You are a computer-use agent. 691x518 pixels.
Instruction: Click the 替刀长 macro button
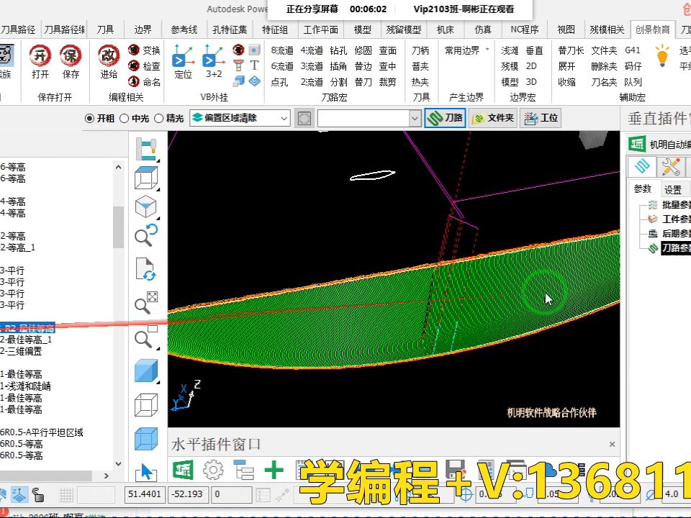(571, 50)
